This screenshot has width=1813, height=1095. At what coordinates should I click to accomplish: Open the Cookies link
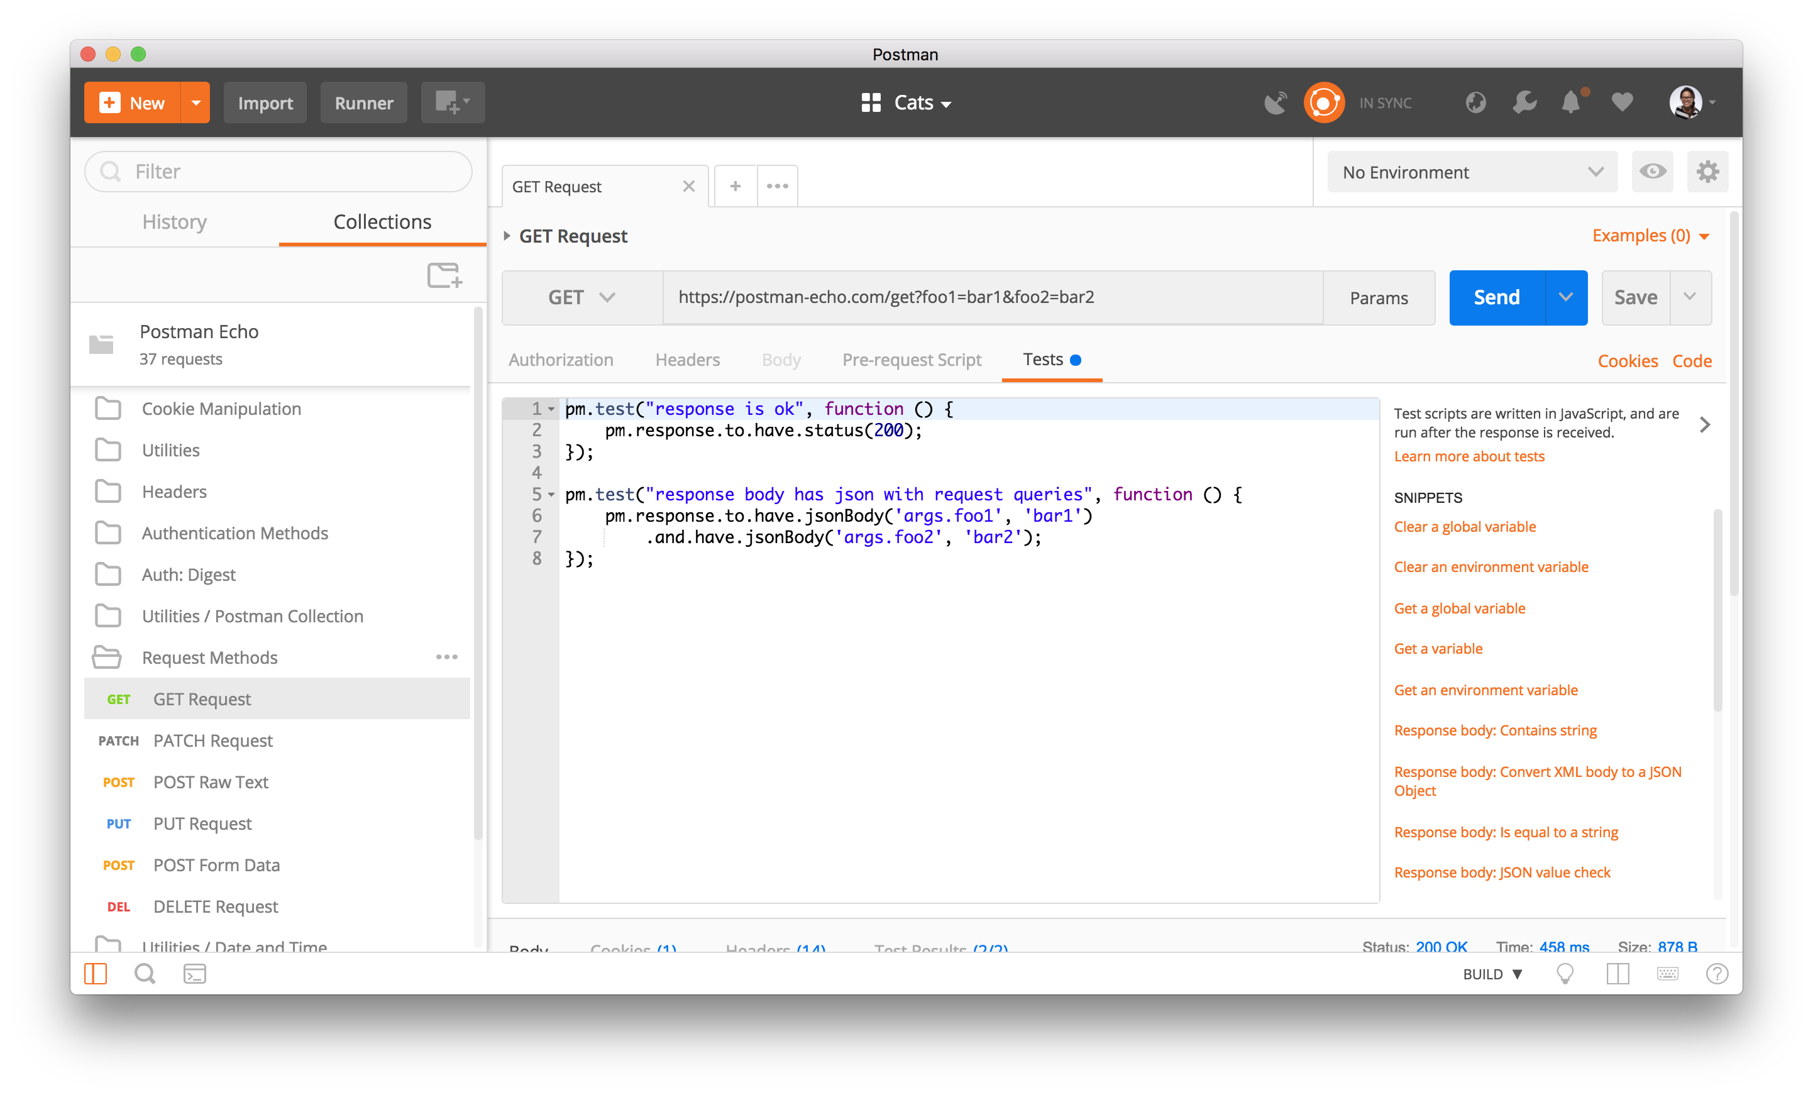1628,361
